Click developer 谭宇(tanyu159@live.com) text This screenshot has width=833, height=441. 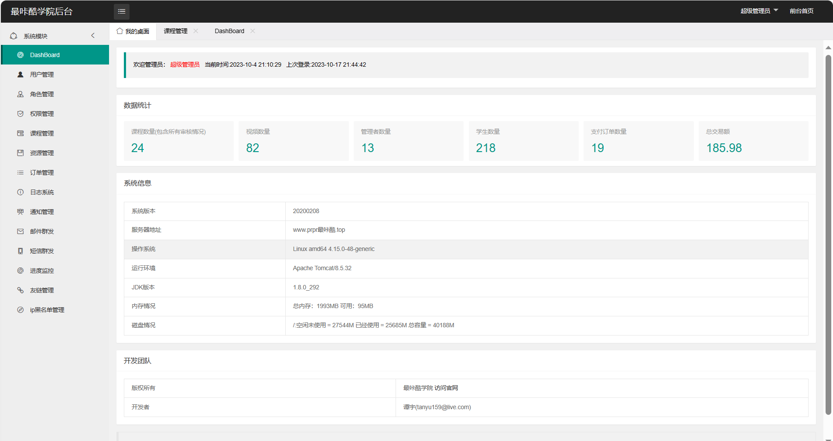[x=437, y=407]
